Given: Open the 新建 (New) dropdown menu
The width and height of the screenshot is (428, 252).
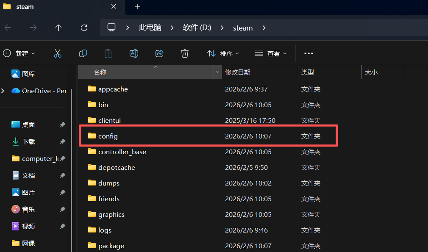Looking at the screenshot, I should [19, 53].
